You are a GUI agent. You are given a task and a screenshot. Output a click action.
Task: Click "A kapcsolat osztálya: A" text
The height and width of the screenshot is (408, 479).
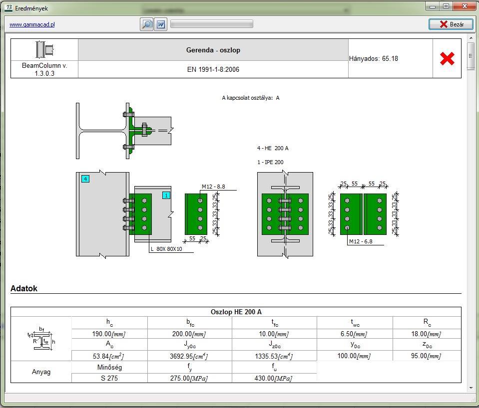(251, 98)
